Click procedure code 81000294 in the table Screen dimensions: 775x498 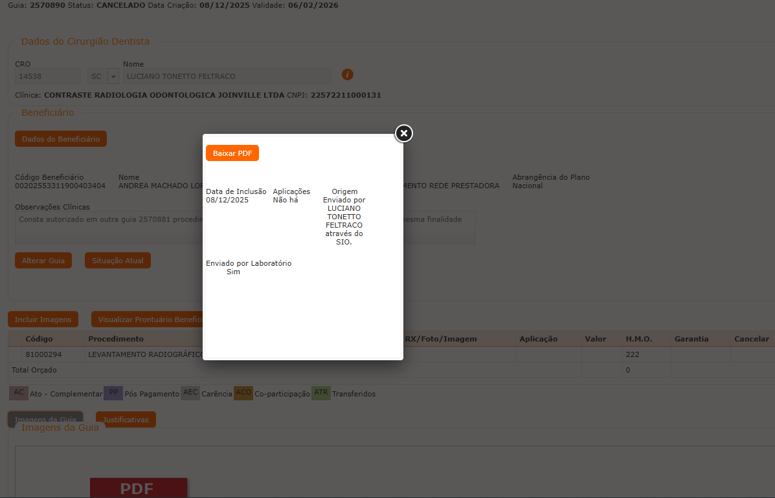tap(43, 354)
